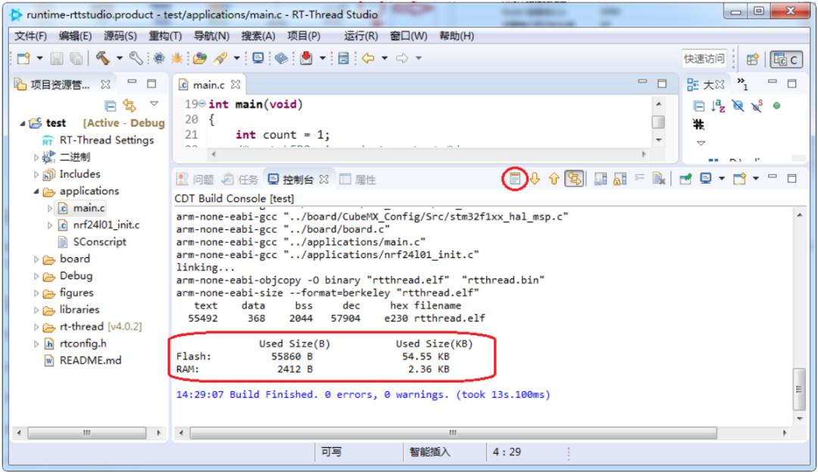Viewport: 818px width, 475px height.
Task: Click the Display Selected Console monitor icon
Action: [x=706, y=179]
